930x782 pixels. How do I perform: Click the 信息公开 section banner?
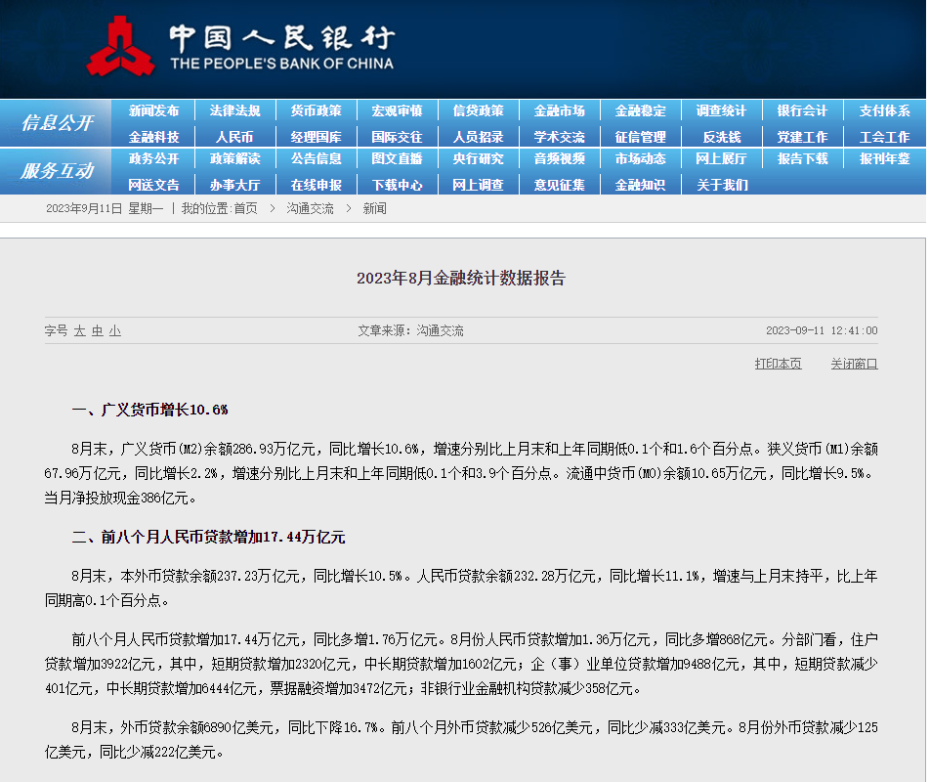(x=57, y=123)
